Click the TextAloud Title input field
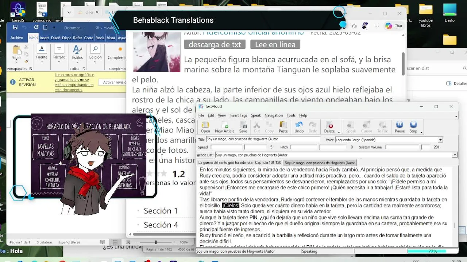Screen dimensions: 467x262 pos(264,139)
